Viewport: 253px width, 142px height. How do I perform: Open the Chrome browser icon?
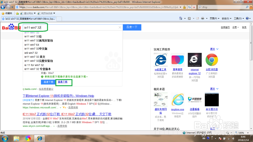pos(212,60)
